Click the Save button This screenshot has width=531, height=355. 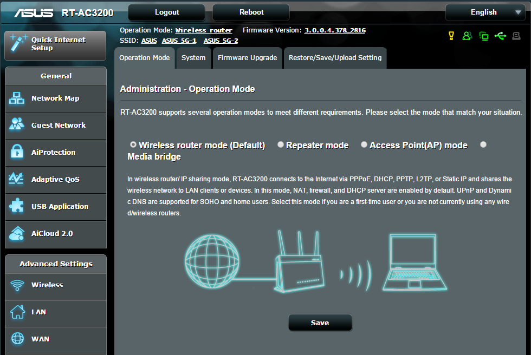coord(320,323)
